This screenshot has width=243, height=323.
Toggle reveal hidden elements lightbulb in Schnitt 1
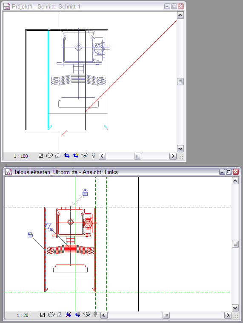[94, 155]
